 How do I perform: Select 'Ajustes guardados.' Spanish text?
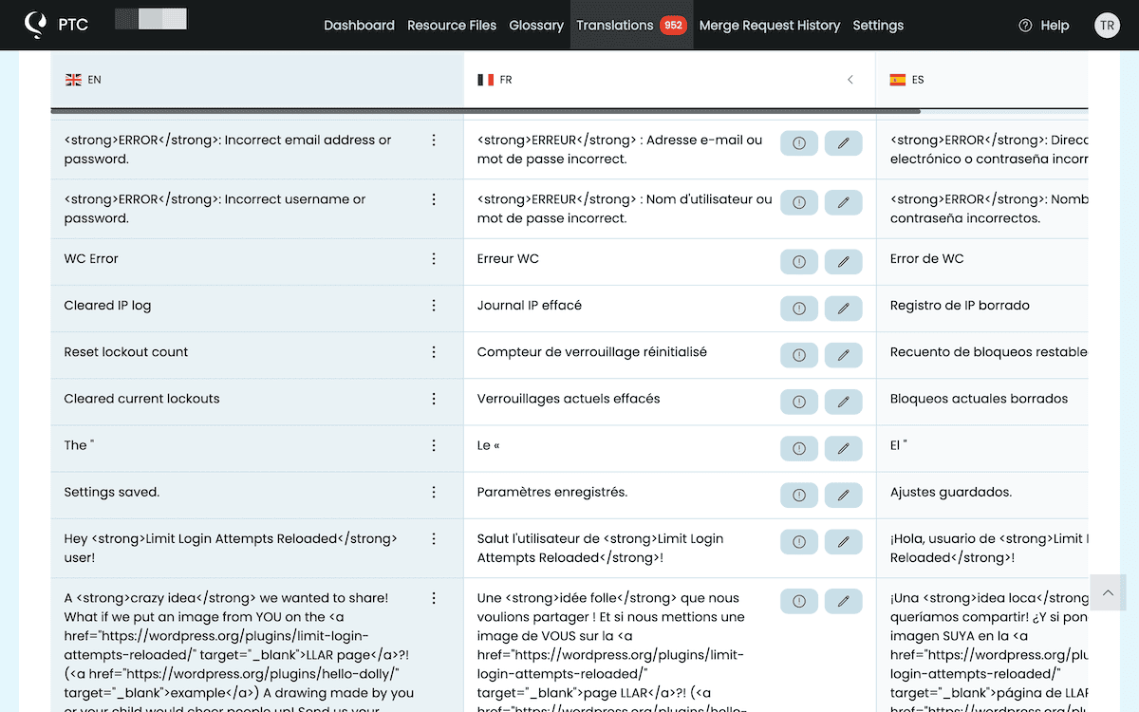click(951, 492)
